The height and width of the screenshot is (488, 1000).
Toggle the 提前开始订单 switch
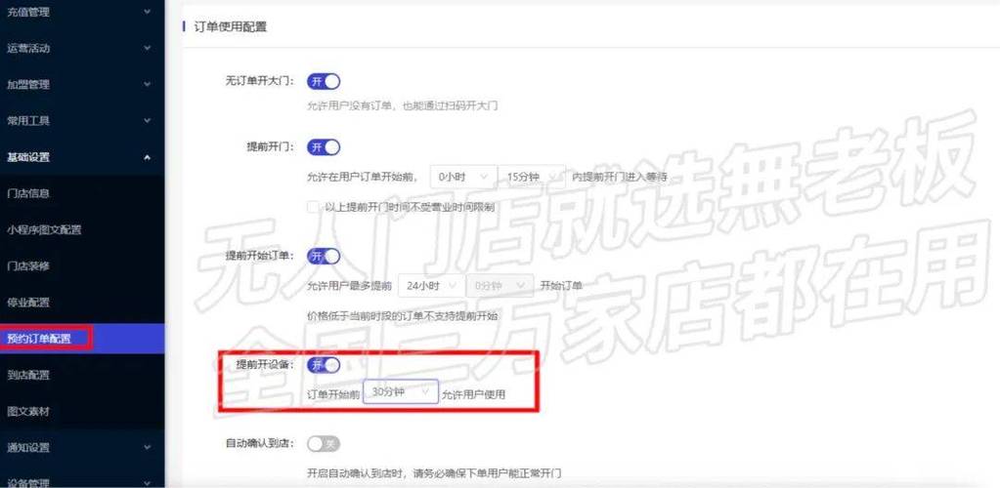(x=324, y=256)
